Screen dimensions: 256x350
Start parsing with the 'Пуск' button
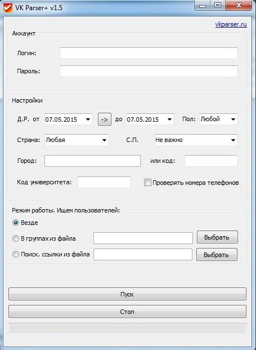point(127,294)
